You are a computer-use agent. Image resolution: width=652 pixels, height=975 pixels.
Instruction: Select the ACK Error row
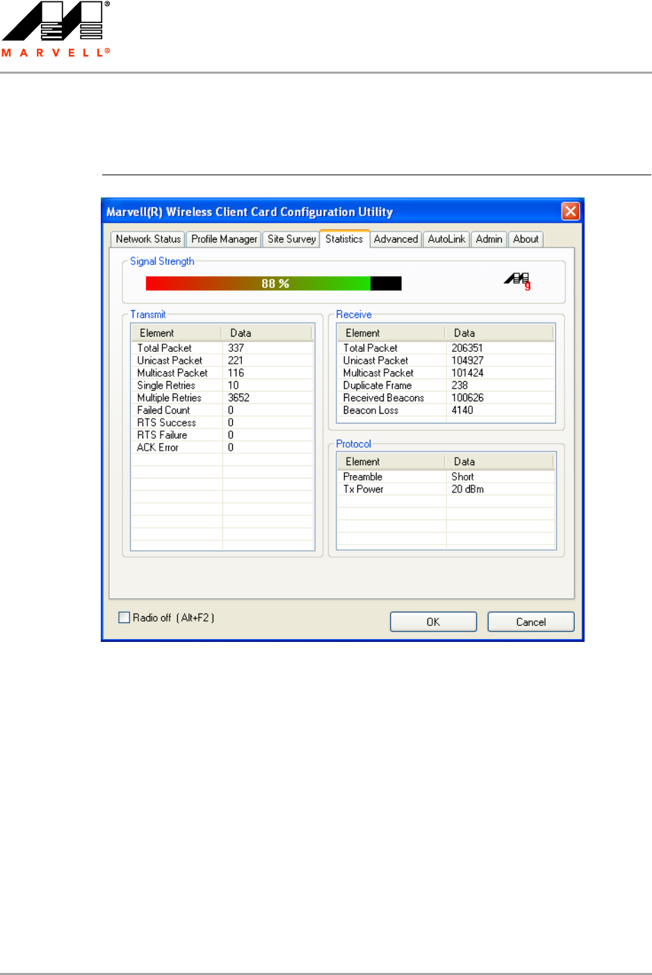[222, 448]
